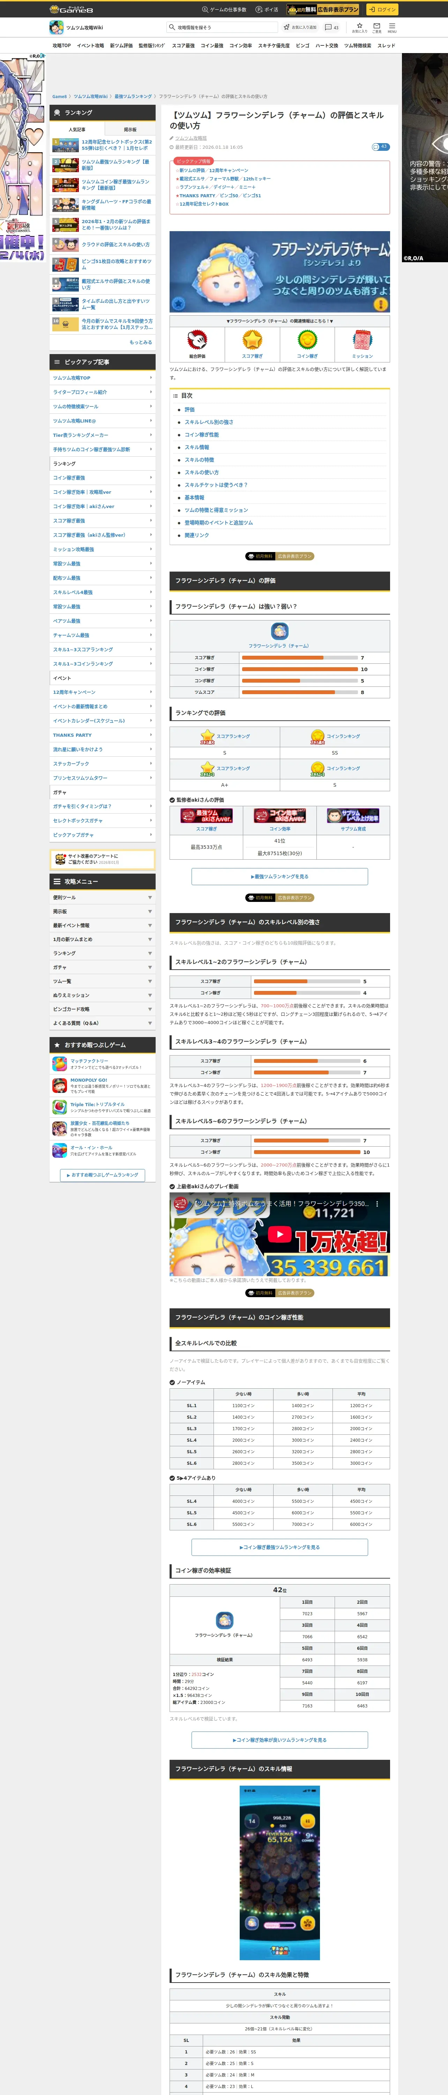Expand ランキング in 攻略メニュー
This screenshot has height=2095, width=448.
(103, 953)
